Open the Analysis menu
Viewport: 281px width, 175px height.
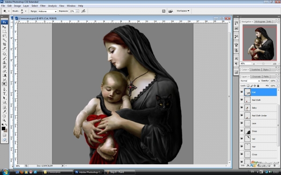pyautogui.click(x=52, y=6)
